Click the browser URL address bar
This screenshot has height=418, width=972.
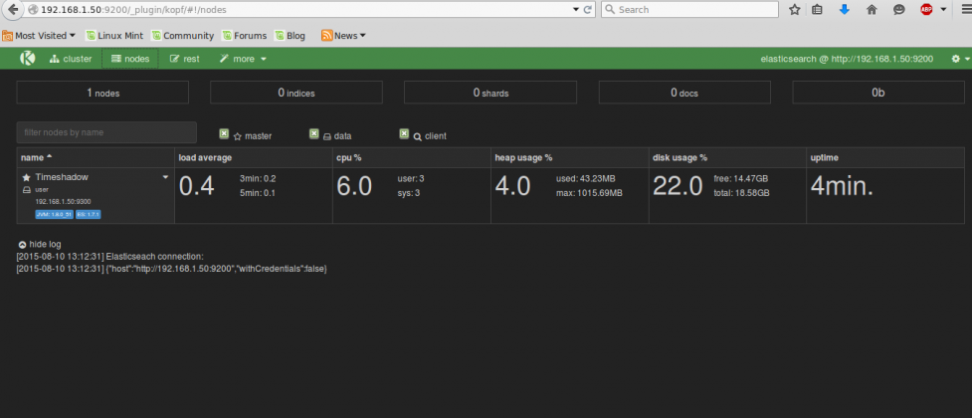coord(303,9)
